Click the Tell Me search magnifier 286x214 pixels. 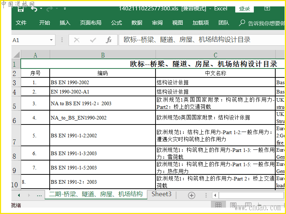click(242, 23)
